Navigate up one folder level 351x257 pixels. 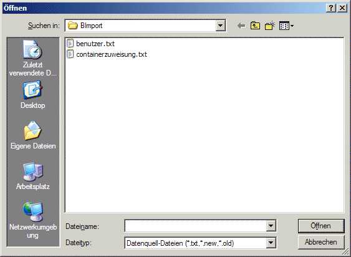(255, 26)
